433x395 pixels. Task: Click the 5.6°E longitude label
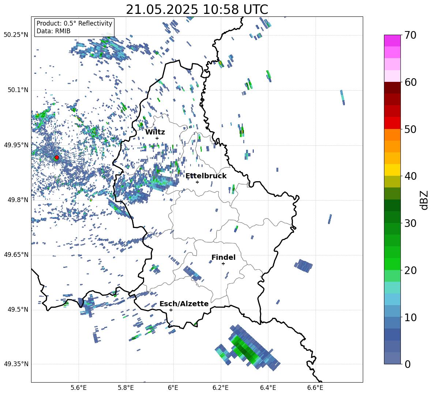[x=78, y=388]
